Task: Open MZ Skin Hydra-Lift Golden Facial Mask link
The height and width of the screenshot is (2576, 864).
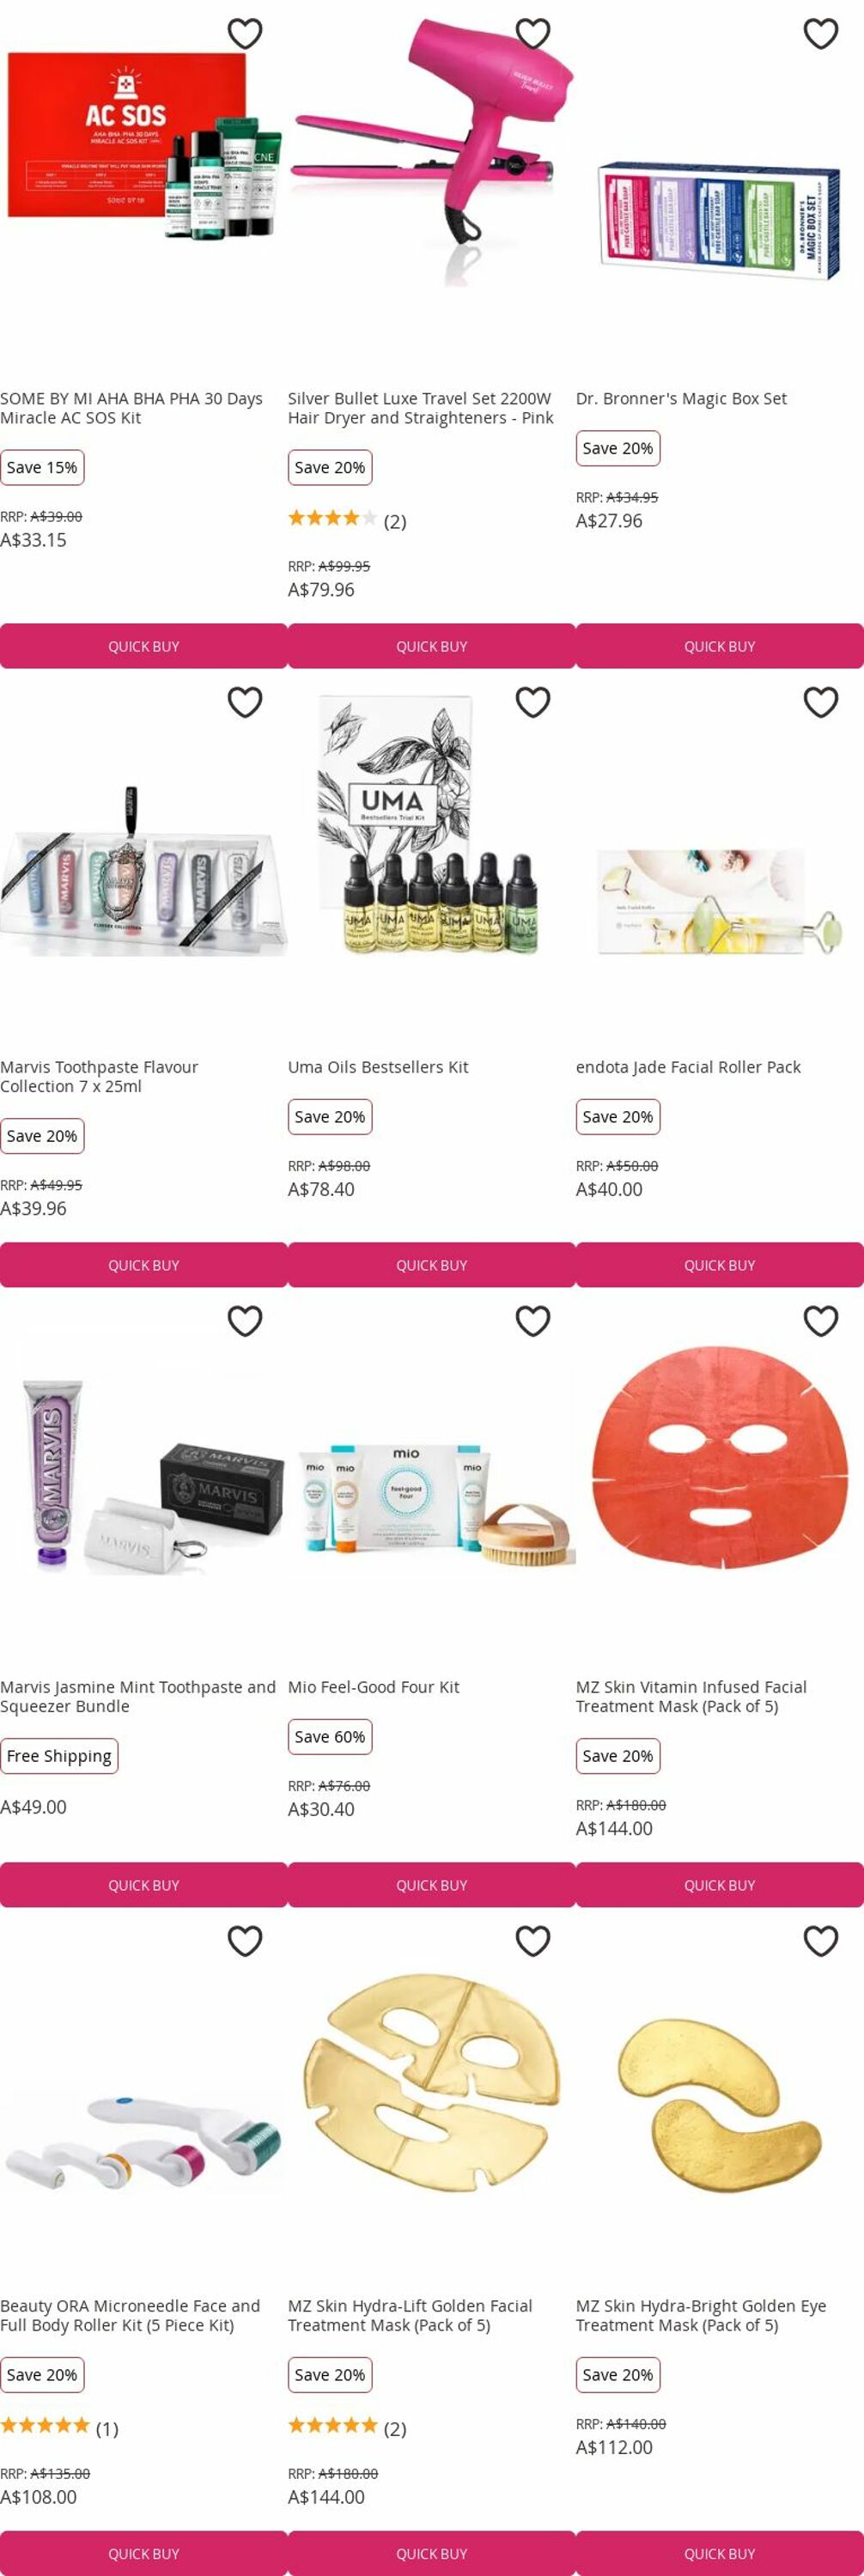Action: point(410,2315)
